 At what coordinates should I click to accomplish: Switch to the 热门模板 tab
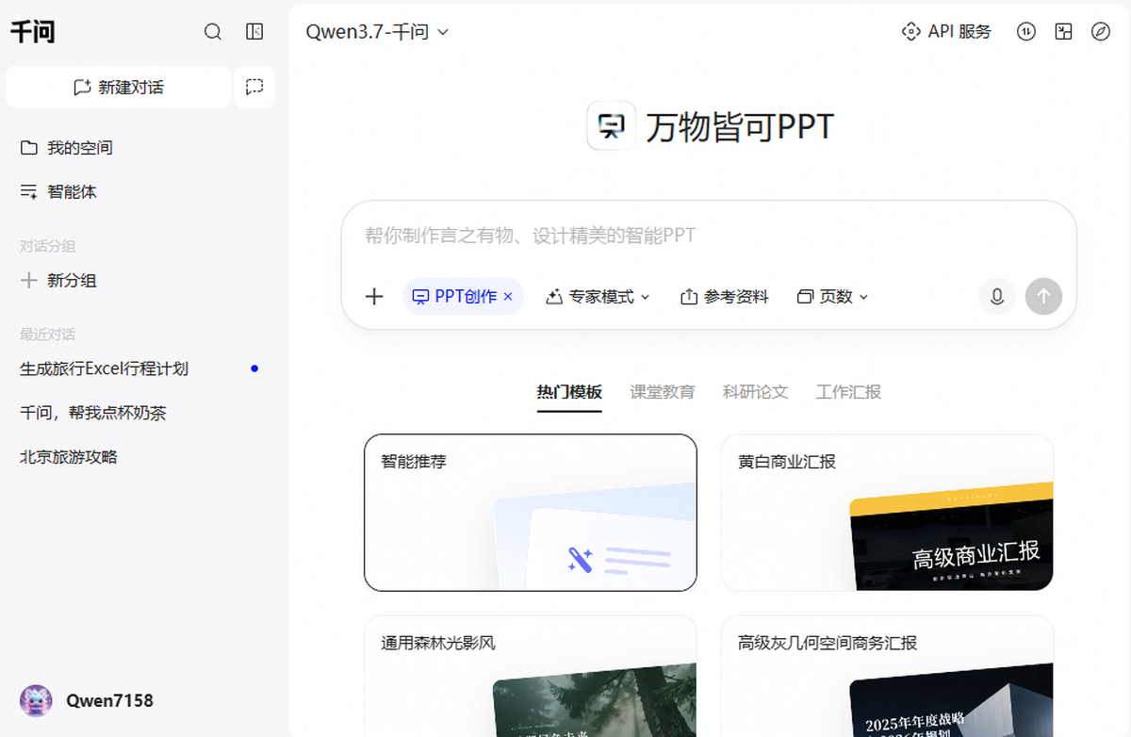tap(569, 392)
